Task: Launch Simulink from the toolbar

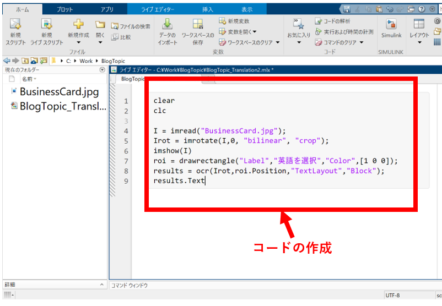Action: point(391,25)
